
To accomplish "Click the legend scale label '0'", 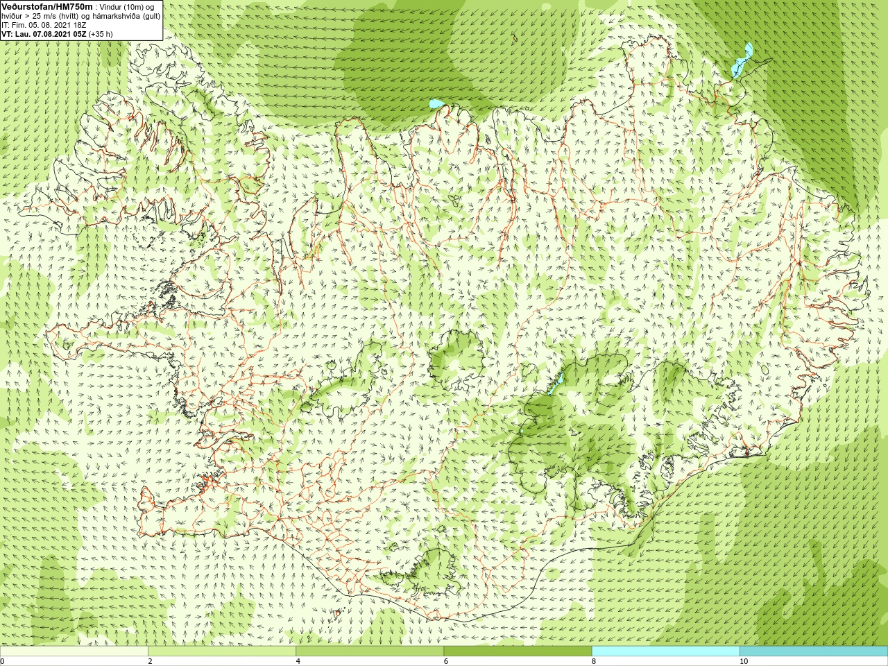I will 2,661.
